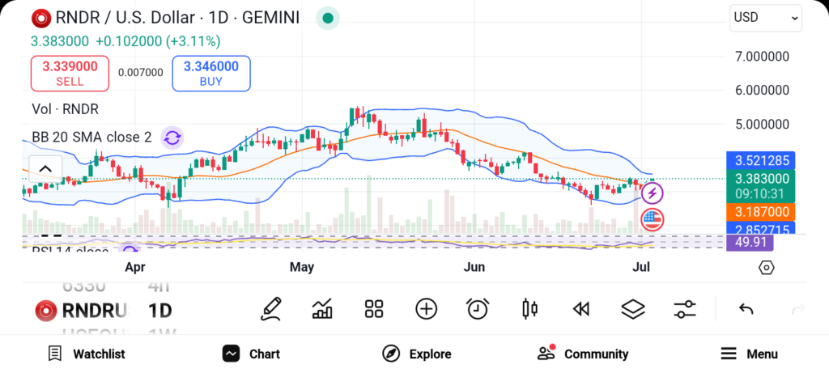Tap the orange 3.187000 price label
The width and height of the screenshot is (829, 373).
click(x=761, y=212)
